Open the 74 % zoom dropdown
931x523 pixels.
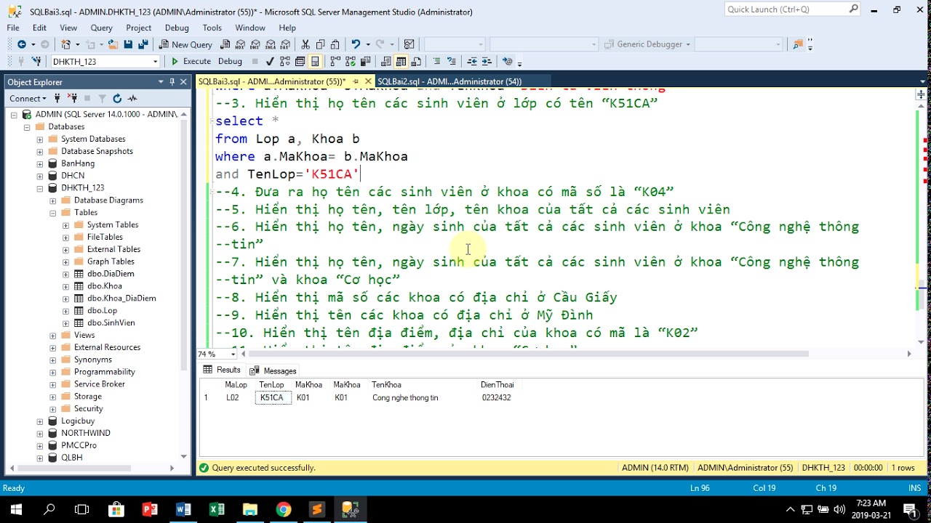[x=233, y=354]
